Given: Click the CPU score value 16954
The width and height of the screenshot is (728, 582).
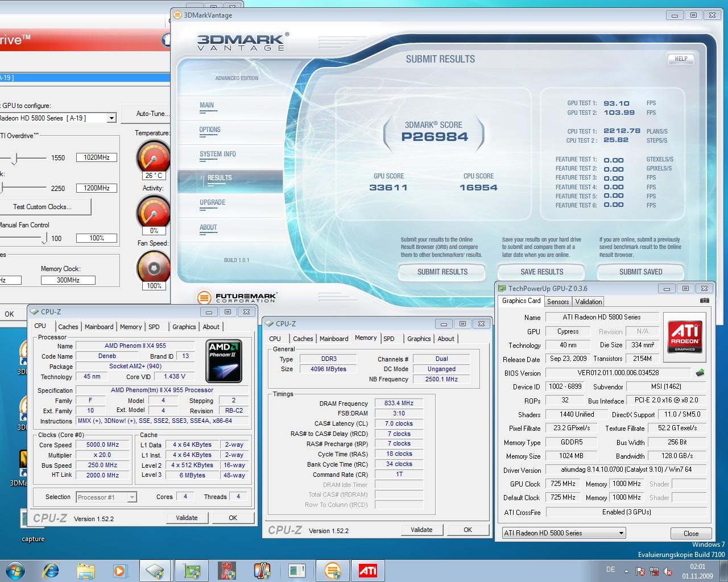Looking at the screenshot, I should pos(478,188).
